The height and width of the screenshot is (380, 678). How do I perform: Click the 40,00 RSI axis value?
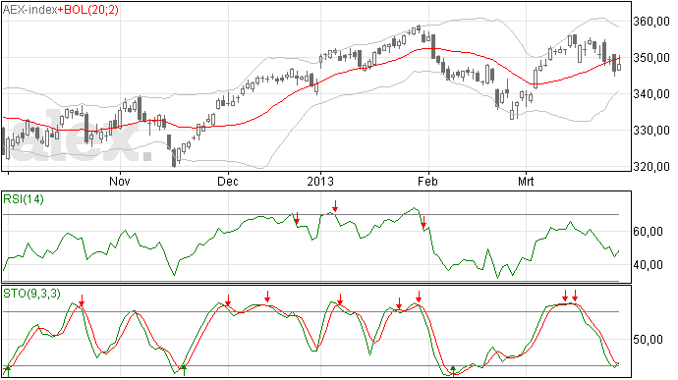click(648, 264)
